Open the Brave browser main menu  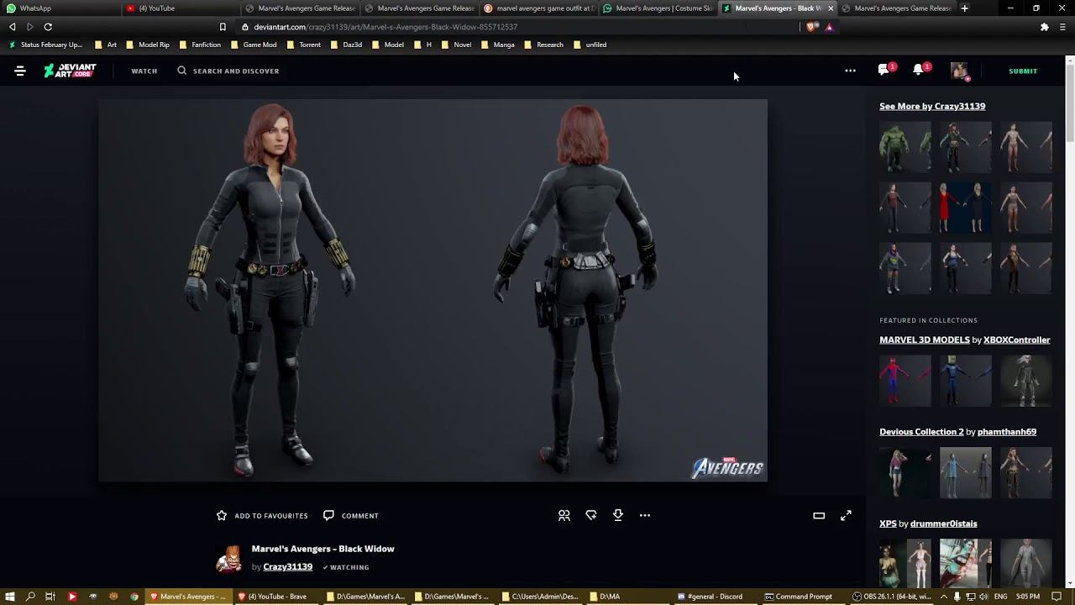tap(1062, 27)
